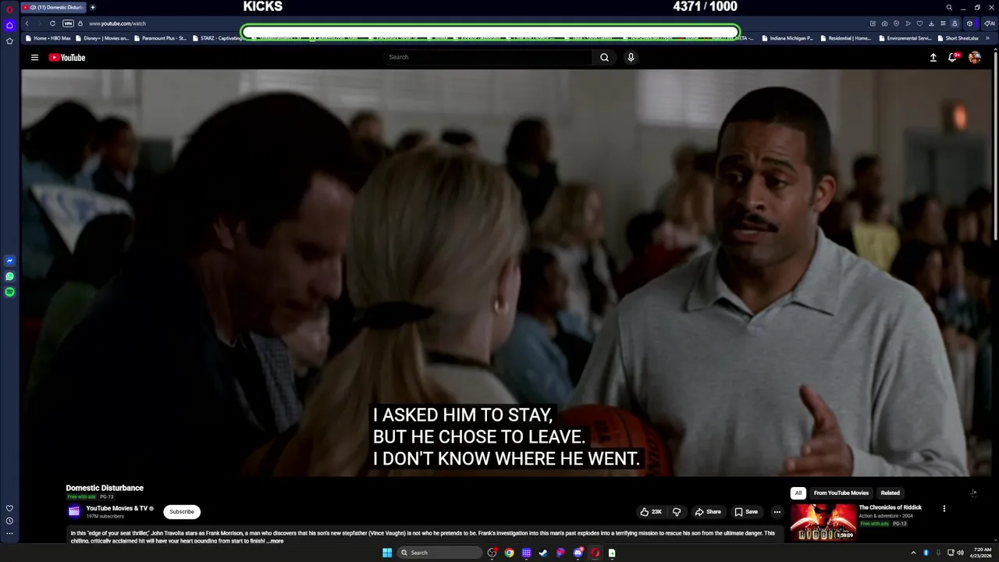The height and width of the screenshot is (562, 999).
Task: Share the Domestic Disturbance video
Action: (x=708, y=511)
